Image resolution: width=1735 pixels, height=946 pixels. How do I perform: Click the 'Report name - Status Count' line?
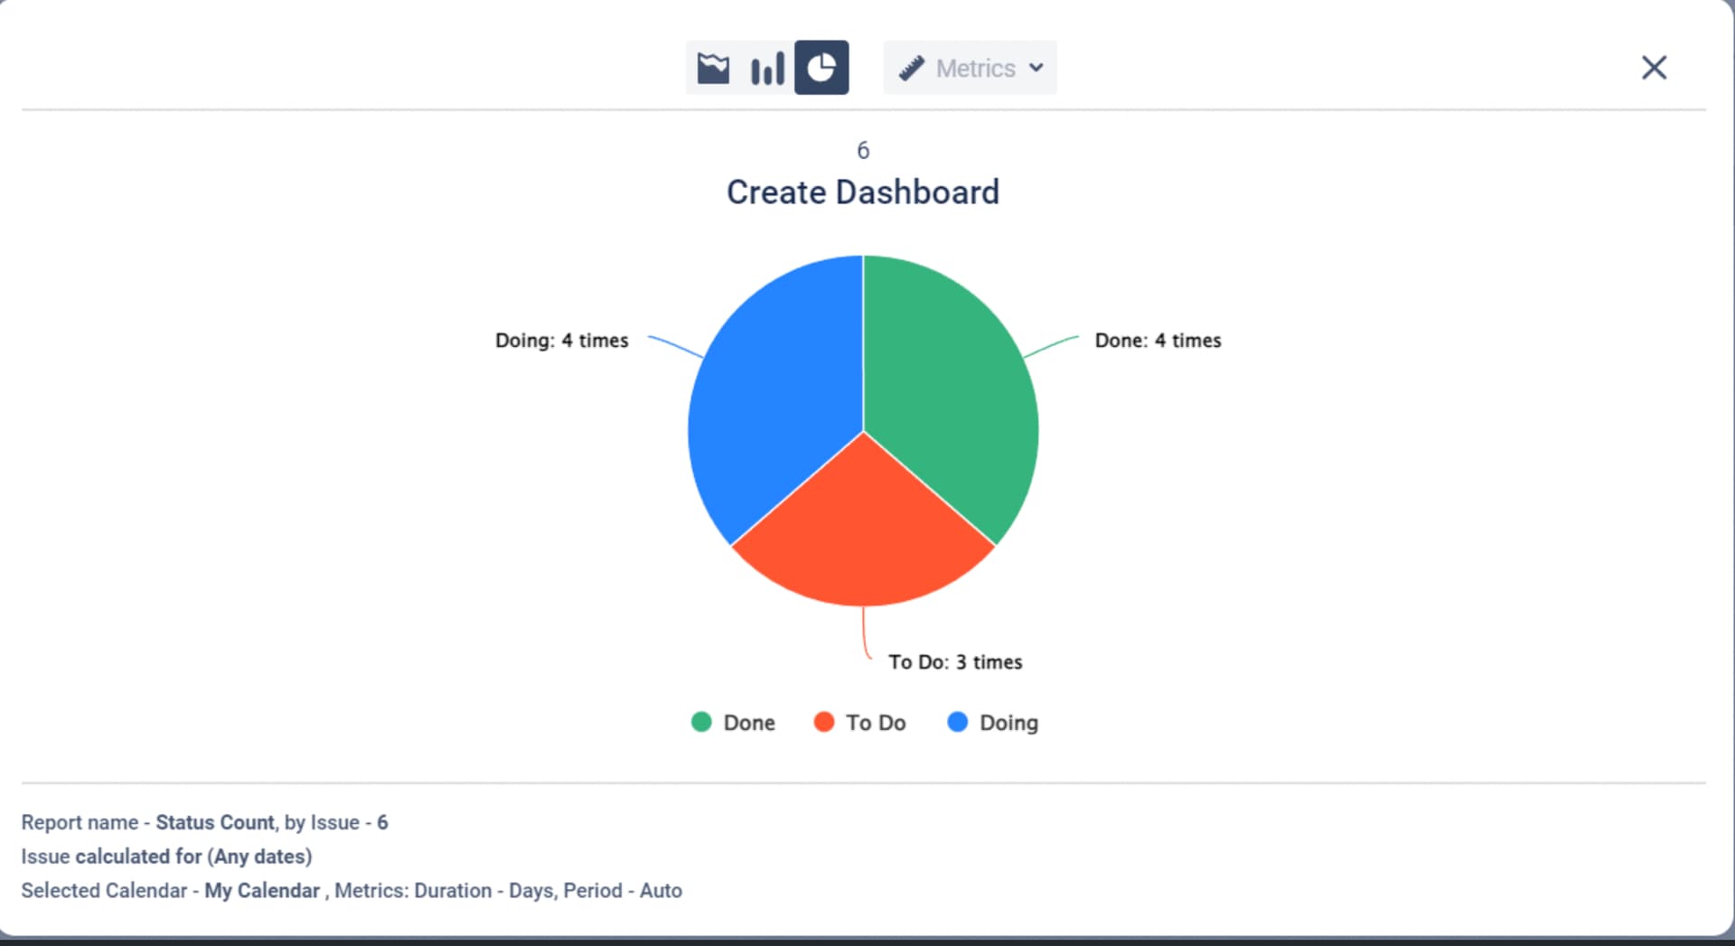[x=204, y=822]
